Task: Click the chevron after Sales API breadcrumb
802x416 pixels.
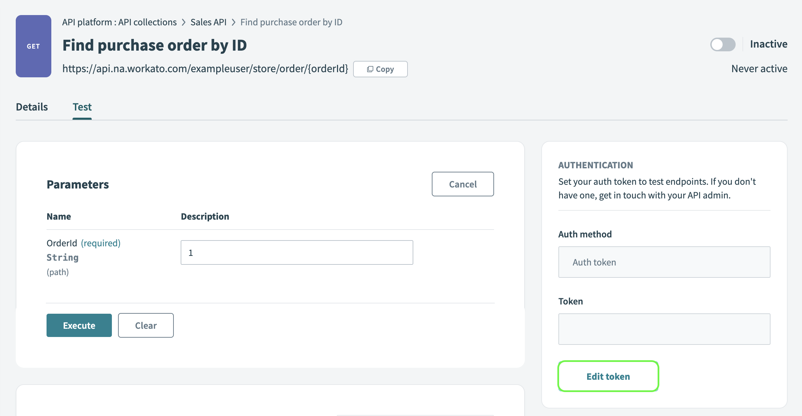Action: [x=234, y=22]
